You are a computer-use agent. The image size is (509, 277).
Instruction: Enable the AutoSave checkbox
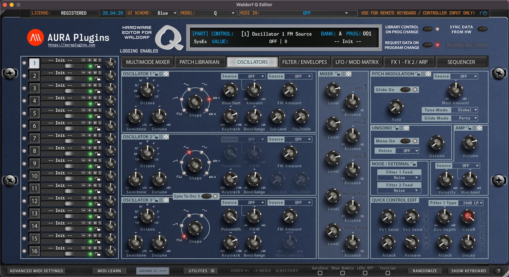point(320,273)
